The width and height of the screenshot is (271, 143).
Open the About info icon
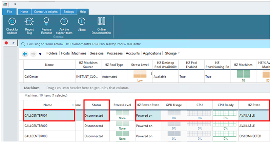(x=82, y=21)
